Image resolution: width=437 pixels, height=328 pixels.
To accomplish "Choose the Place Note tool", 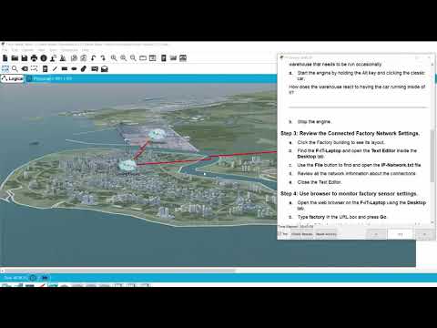I will tap(45, 69).
